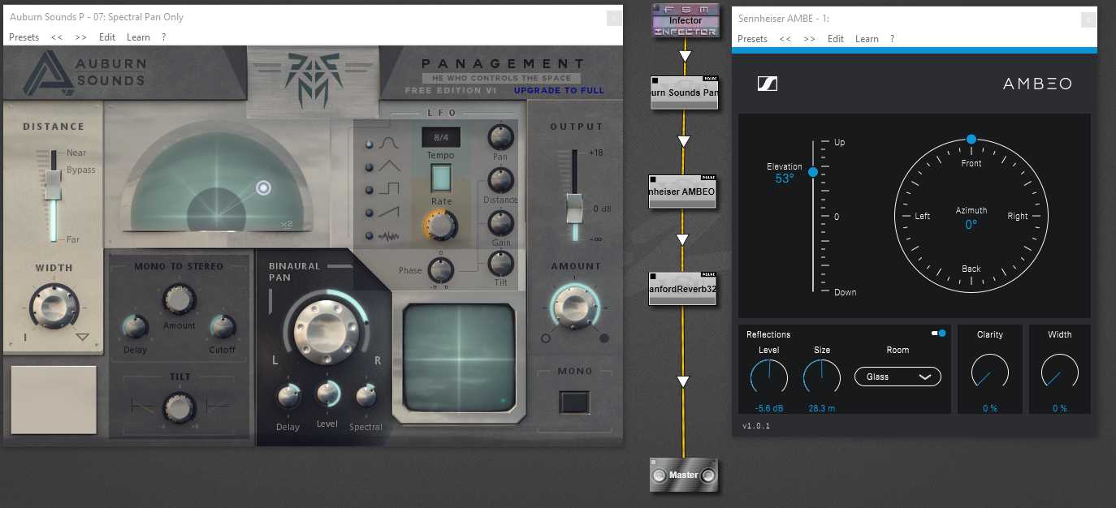
Task: Go to next preset in Auburn Sounds window
Action: tap(81, 37)
